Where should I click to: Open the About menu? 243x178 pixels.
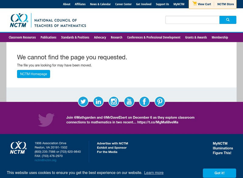(67, 4)
